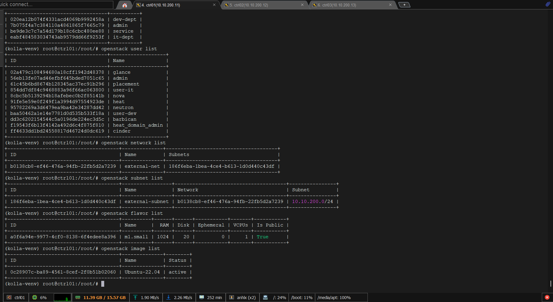Click the dev-dept project name
Viewport: 553px width, 302px height.
(x=125, y=19)
